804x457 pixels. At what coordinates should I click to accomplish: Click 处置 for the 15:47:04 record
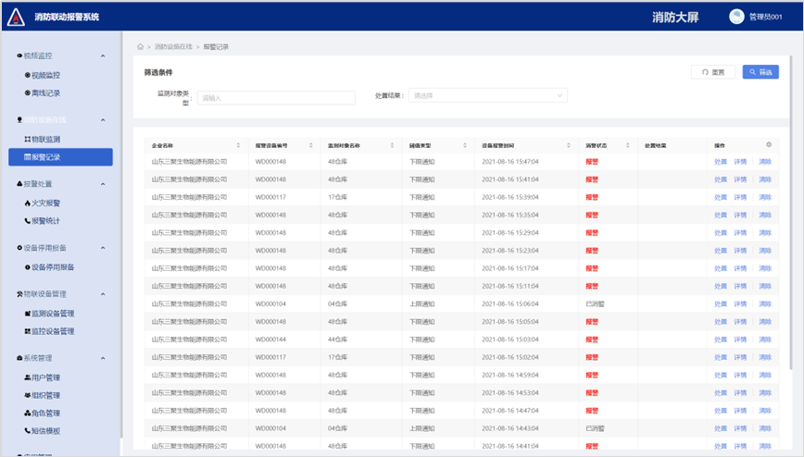[721, 162]
